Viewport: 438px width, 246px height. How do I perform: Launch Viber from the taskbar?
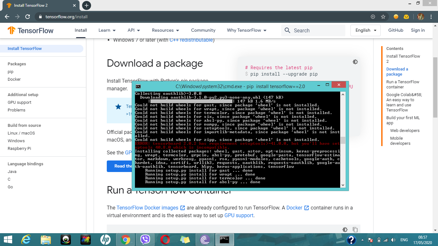(x=145, y=239)
